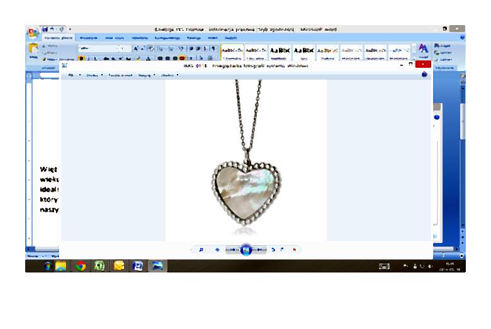The width and height of the screenshot is (491, 329).
Task: Start the slideshow with the center button
Action: tap(246, 250)
